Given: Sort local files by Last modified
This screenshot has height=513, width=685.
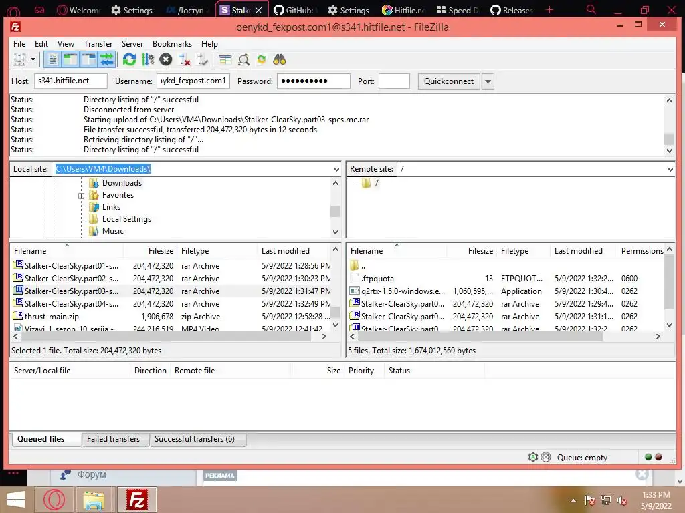Looking at the screenshot, I should [x=294, y=251].
